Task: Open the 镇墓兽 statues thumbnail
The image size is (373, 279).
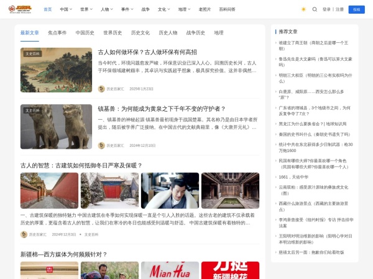Action: (x=56, y=126)
